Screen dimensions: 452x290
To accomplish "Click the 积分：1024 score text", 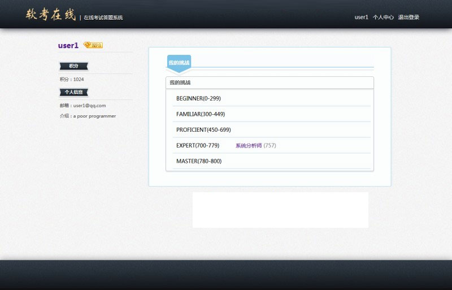I will pyautogui.click(x=72, y=80).
